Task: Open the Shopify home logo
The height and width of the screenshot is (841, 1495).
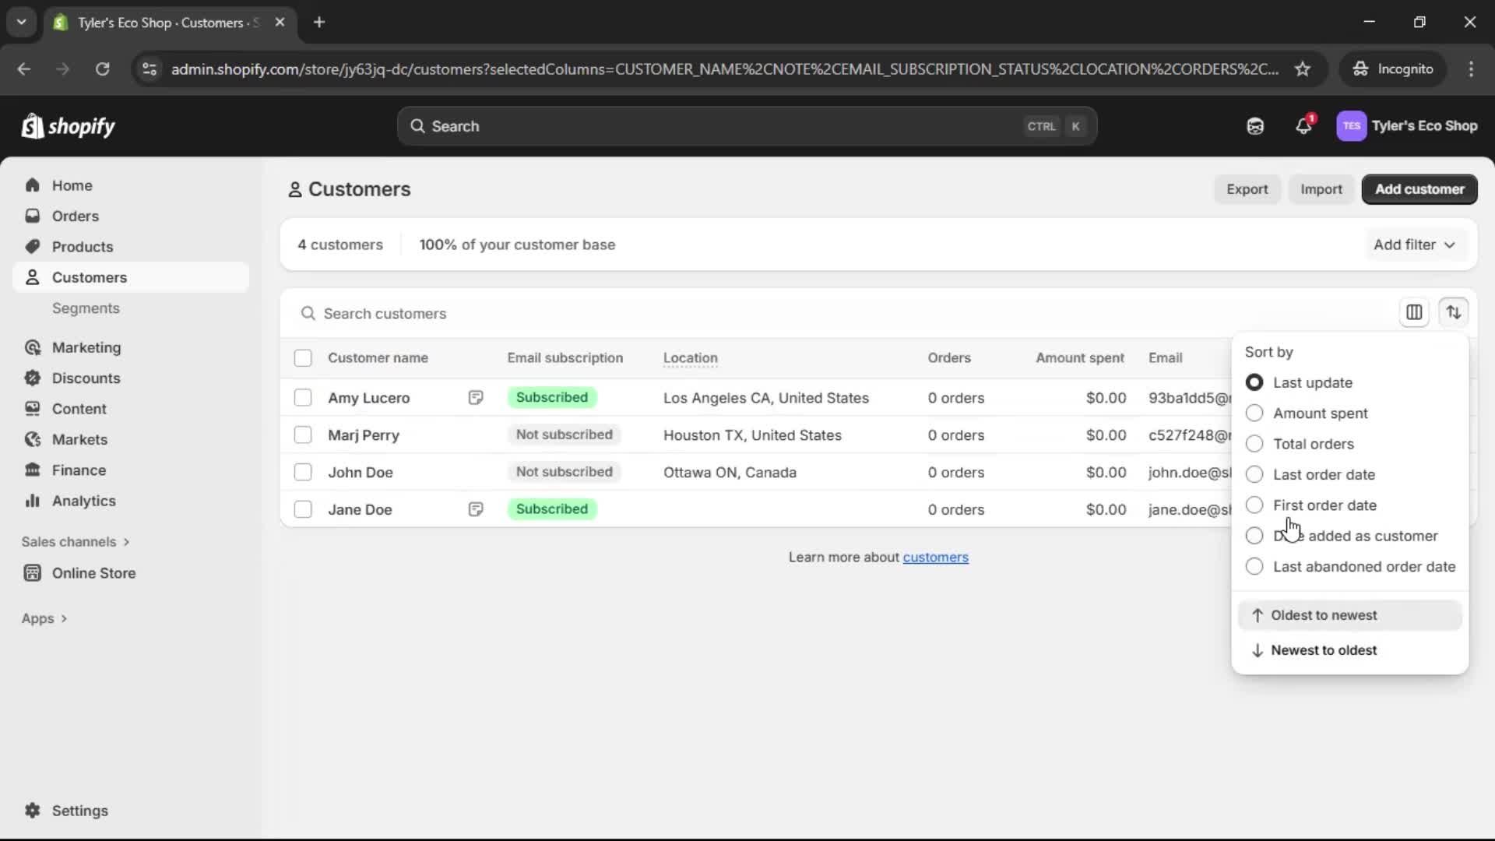Action: [69, 126]
